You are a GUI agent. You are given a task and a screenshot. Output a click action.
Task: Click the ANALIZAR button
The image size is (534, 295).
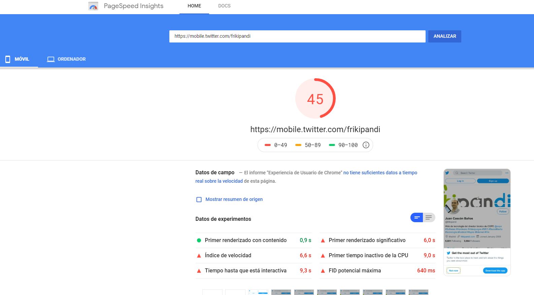click(445, 36)
